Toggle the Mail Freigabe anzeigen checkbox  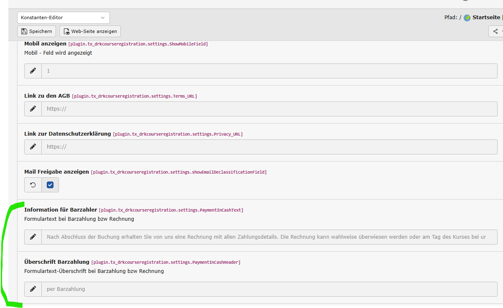pyautogui.click(x=50, y=185)
